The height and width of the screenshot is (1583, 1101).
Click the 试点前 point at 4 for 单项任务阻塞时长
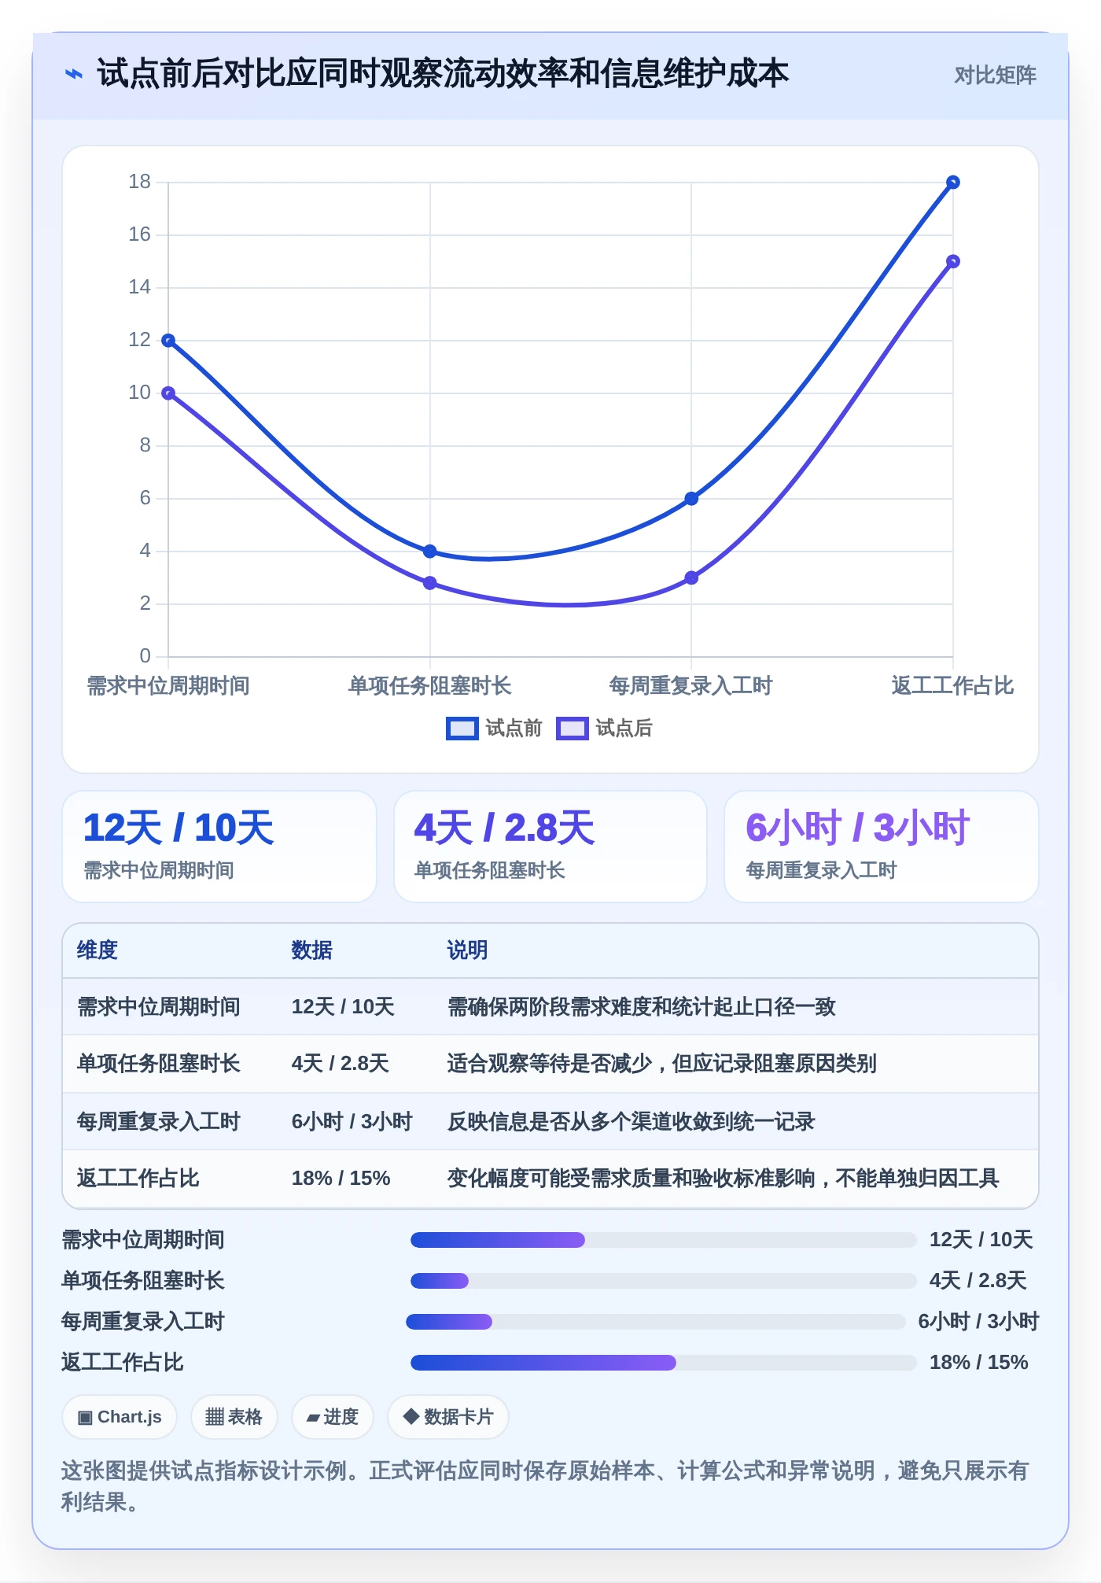tap(429, 552)
